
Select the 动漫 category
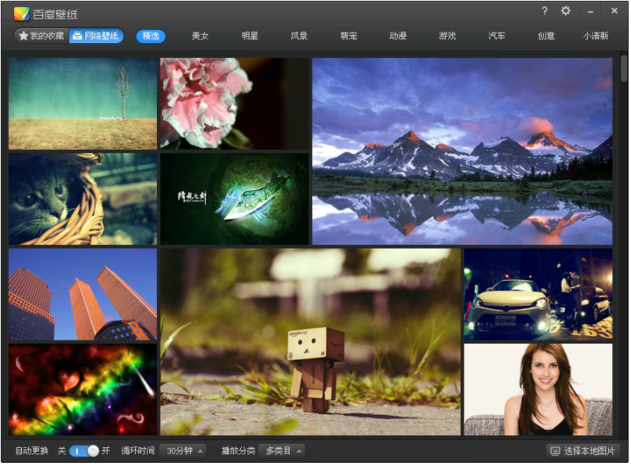pyautogui.click(x=398, y=36)
